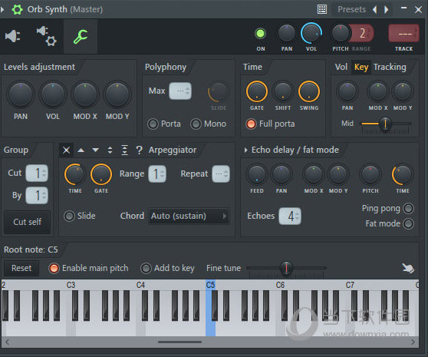Image resolution: width=428 pixels, height=357 pixels.
Task: Expand the Echo delay / fat mode arrow
Action: pos(245,150)
